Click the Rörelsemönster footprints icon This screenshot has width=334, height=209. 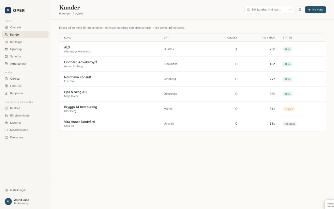click(x=6, y=116)
